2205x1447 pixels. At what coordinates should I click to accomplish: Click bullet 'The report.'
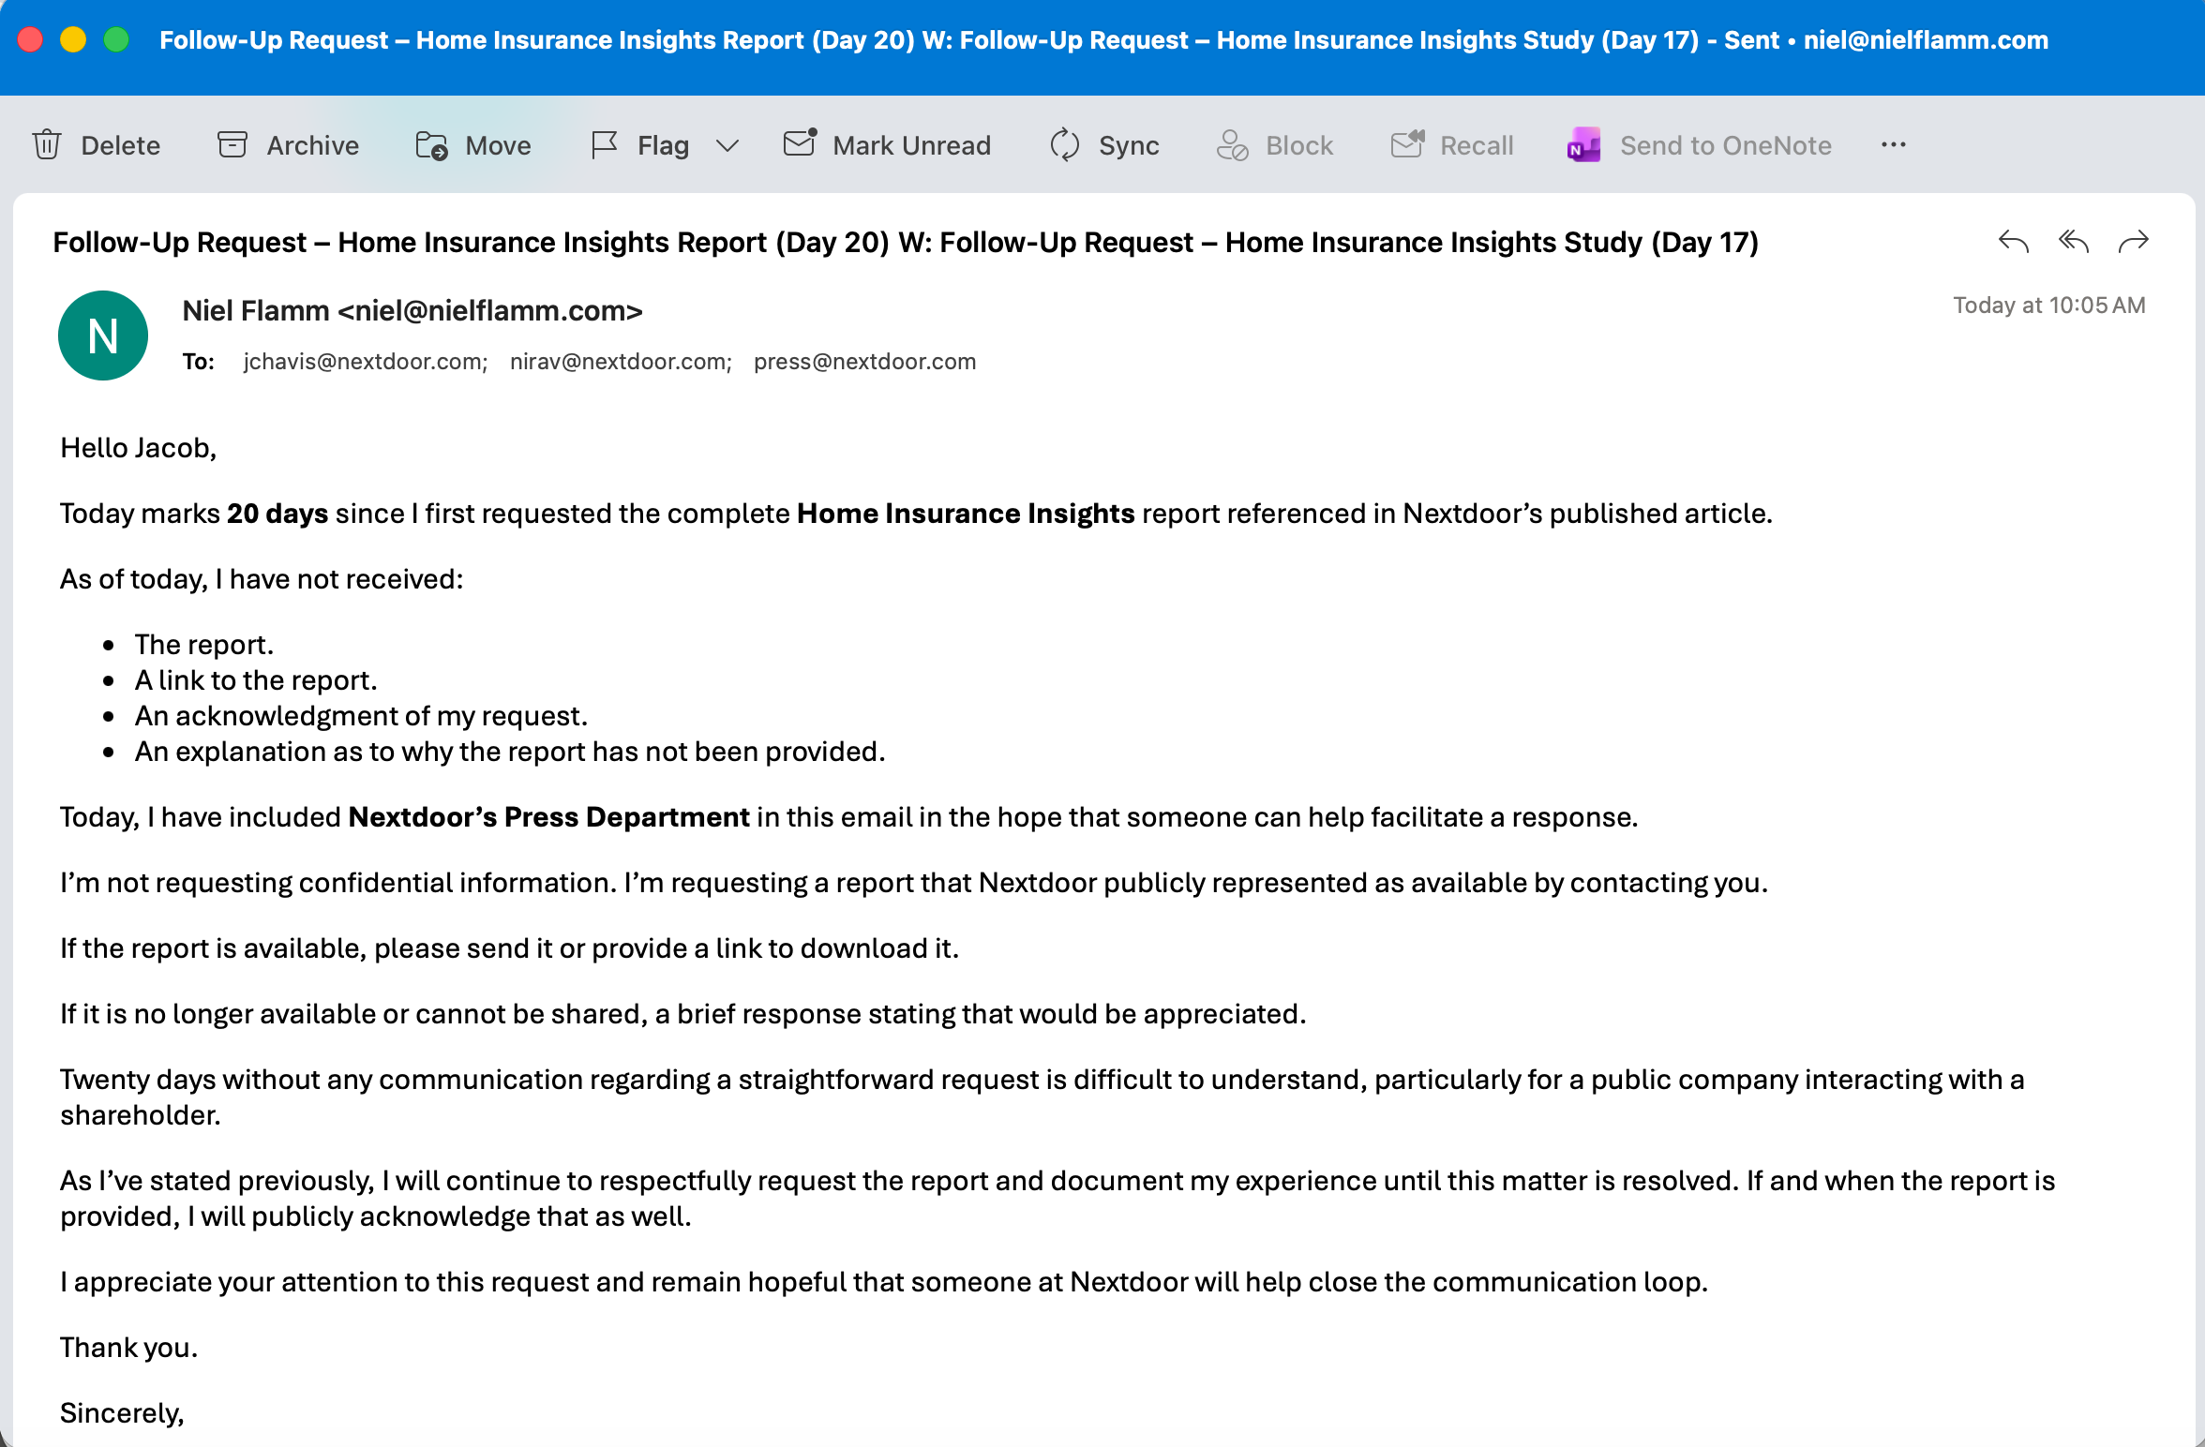(204, 645)
